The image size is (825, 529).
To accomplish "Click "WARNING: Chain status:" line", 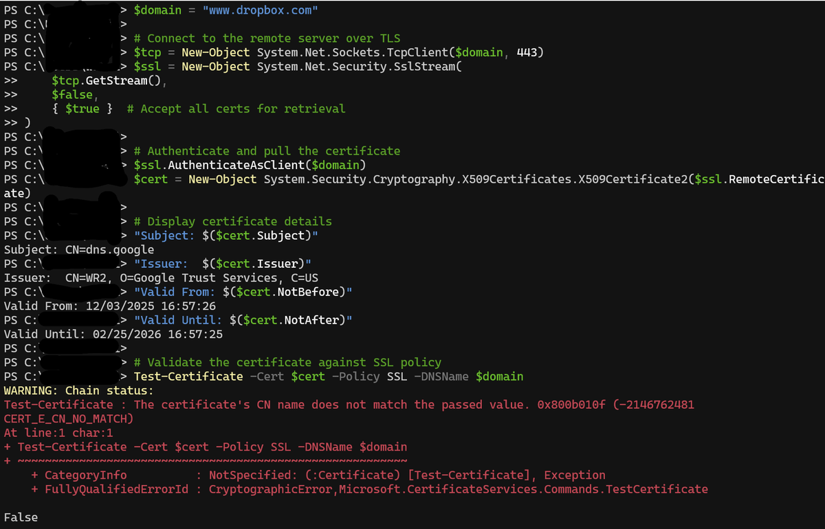I will click(x=79, y=390).
